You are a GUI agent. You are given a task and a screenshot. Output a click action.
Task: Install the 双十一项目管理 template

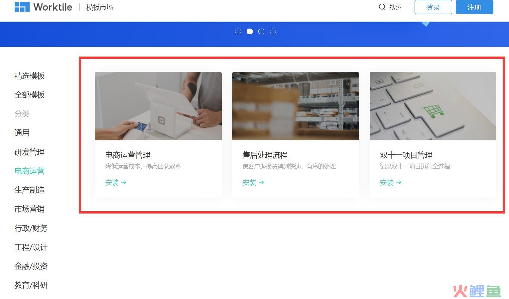point(390,182)
